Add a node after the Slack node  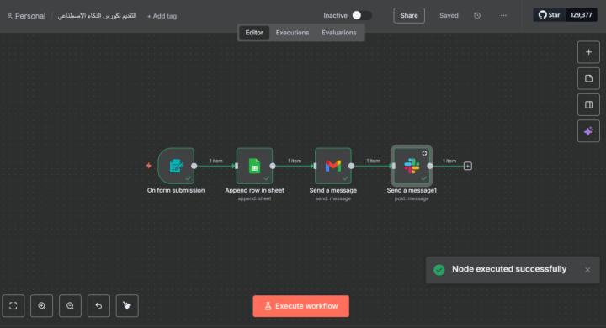[x=468, y=167]
